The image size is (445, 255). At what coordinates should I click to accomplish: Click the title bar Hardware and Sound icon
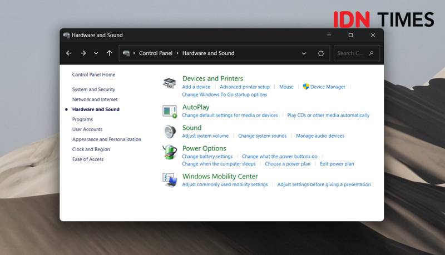click(66, 35)
